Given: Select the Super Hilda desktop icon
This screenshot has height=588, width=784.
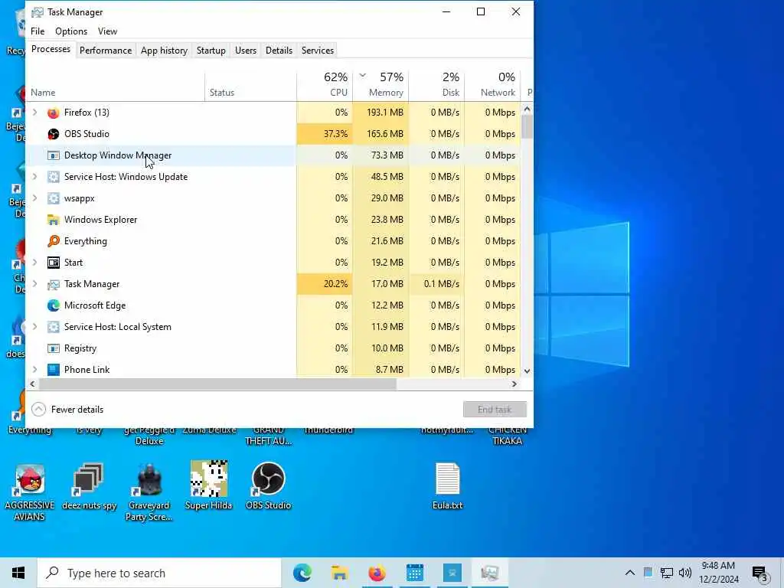Looking at the screenshot, I should point(208,485).
